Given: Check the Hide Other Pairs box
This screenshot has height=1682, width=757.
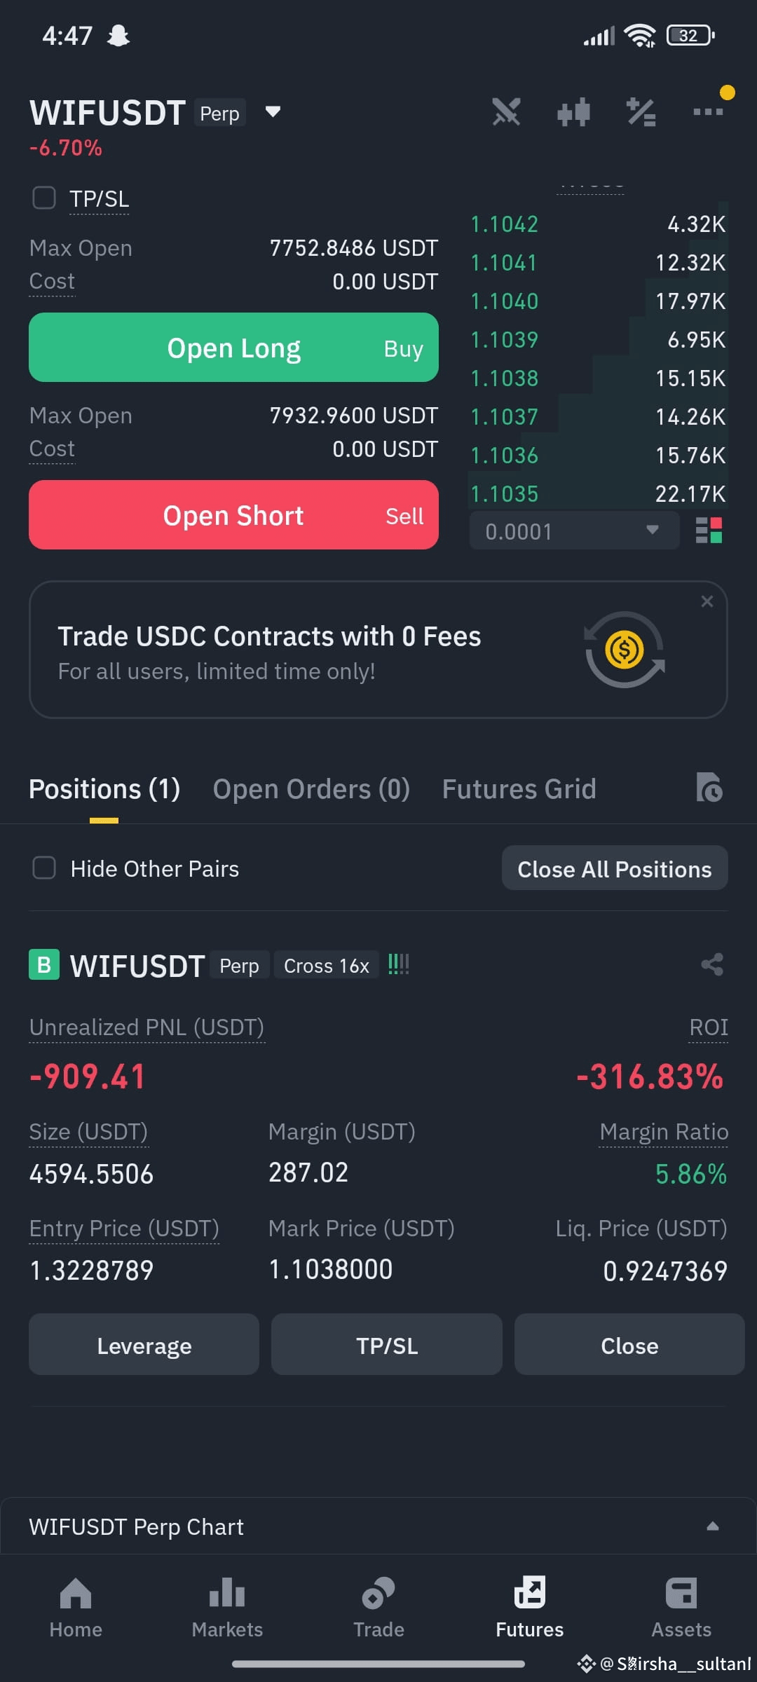Looking at the screenshot, I should (44, 868).
